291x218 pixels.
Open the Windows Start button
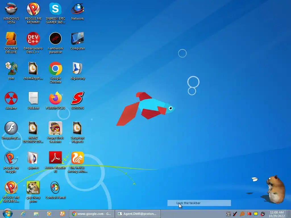tap(7, 213)
